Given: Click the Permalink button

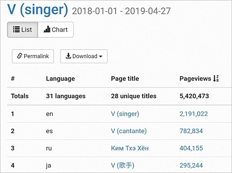Looking at the screenshot, I should click(33, 56).
